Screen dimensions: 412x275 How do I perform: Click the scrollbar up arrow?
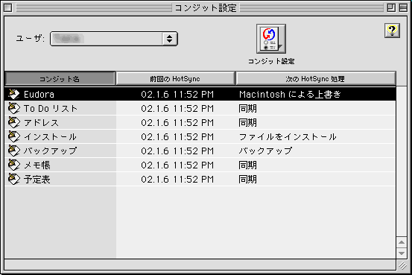point(402,242)
